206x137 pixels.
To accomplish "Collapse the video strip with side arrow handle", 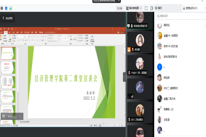I will pyautogui.click(x=124, y=77).
